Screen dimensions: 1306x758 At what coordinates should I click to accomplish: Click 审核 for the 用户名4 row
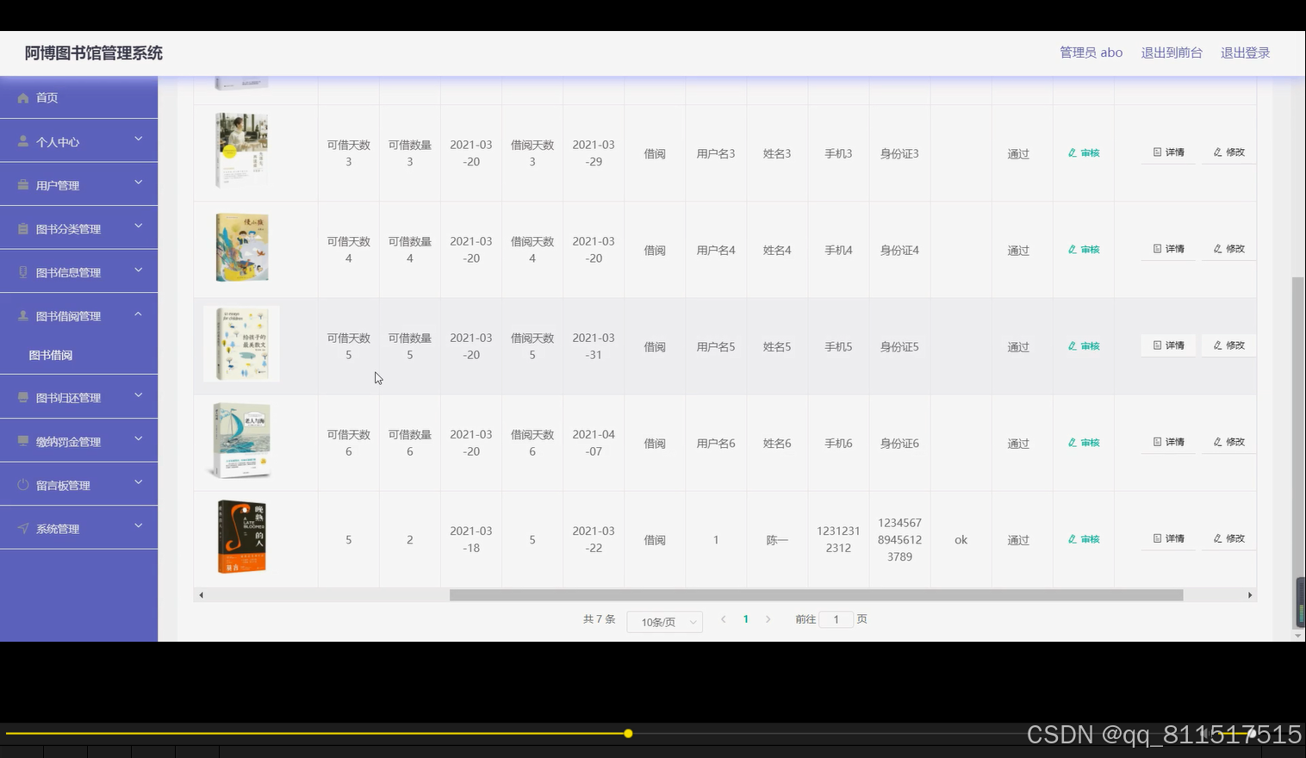tap(1084, 249)
